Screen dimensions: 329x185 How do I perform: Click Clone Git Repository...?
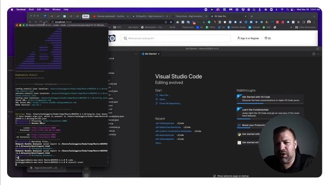pyautogui.click(x=169, y=103)
